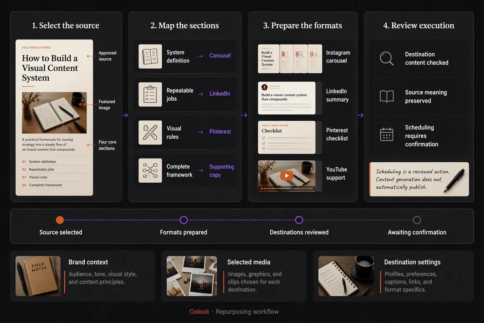Select '02 Repeatable jobs' in the source list
Image resolution: width=484 pixels, height=323 pixels.
[x=54, y=169]
